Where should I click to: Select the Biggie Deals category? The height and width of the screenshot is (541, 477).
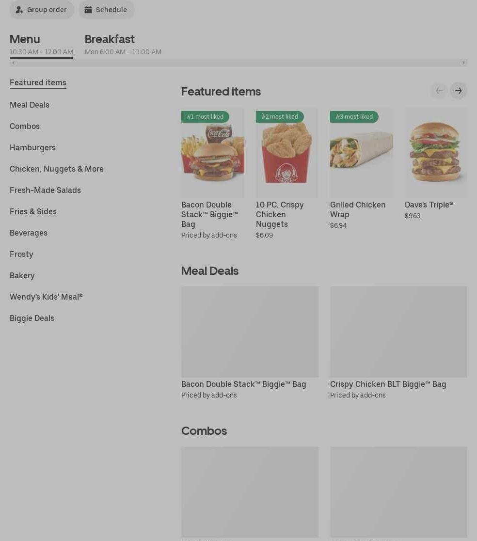click(x=32, y=318)
